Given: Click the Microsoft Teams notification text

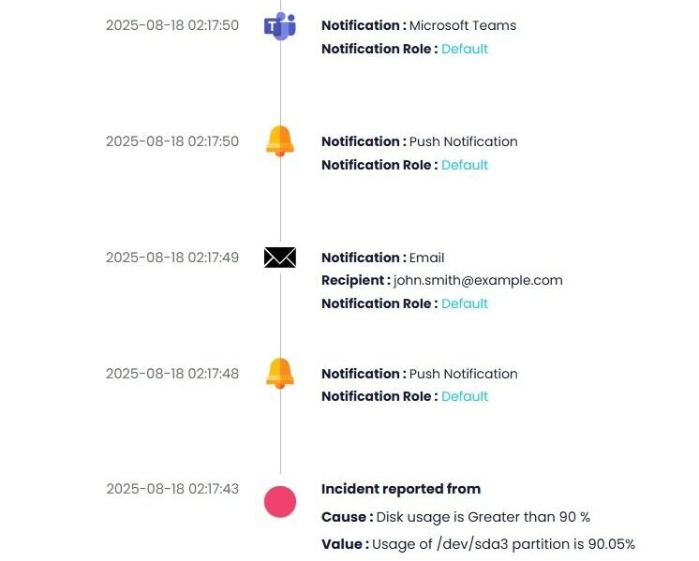Looking at the screenshot, I should (x=463, y=25).
